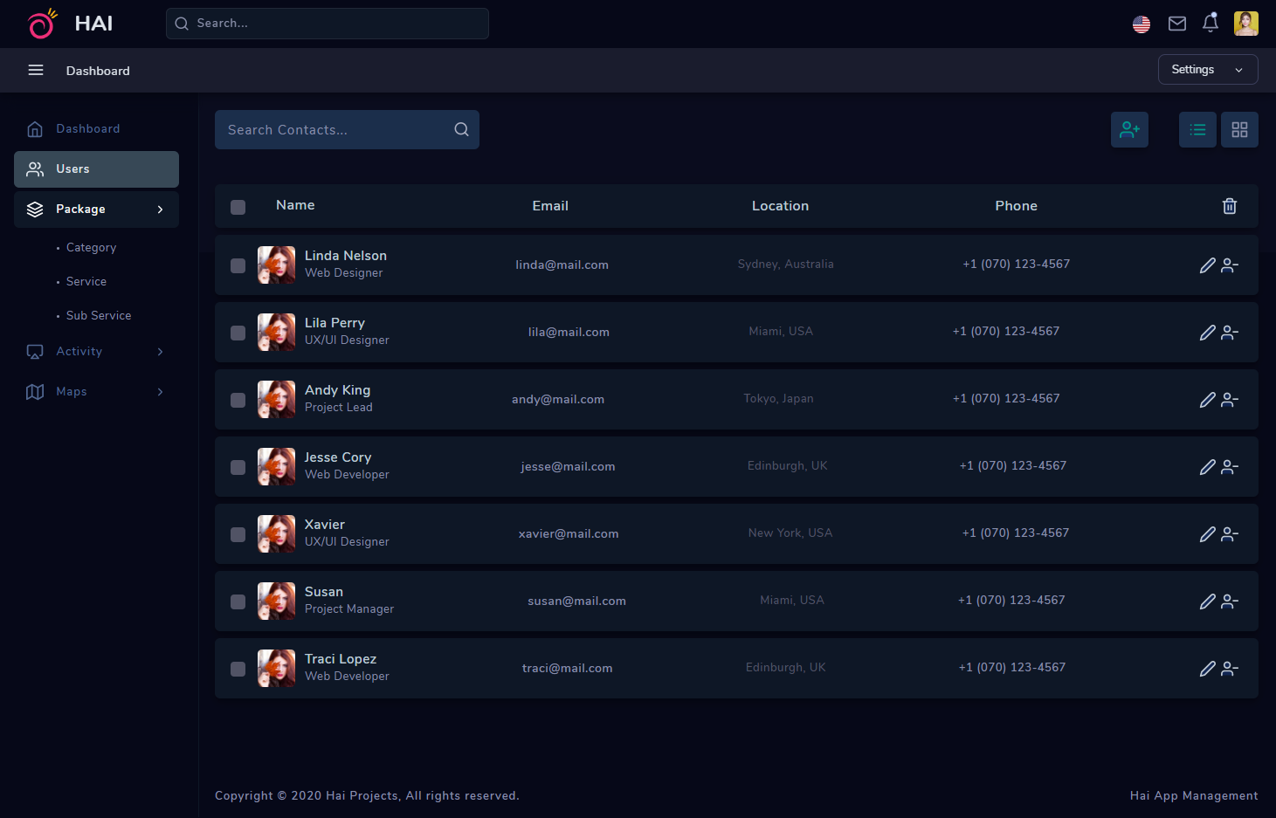The height and width of the screenshot is (818, 1276).
Task: Check the Linda Nelson row checkbox
Action: (x=238, y=265)
